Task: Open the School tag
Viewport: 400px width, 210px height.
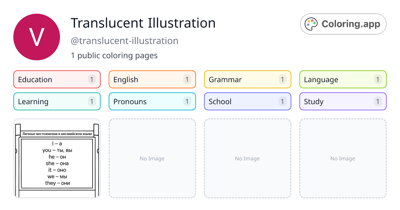Action: pyautogui.click(x=248, y=101)
